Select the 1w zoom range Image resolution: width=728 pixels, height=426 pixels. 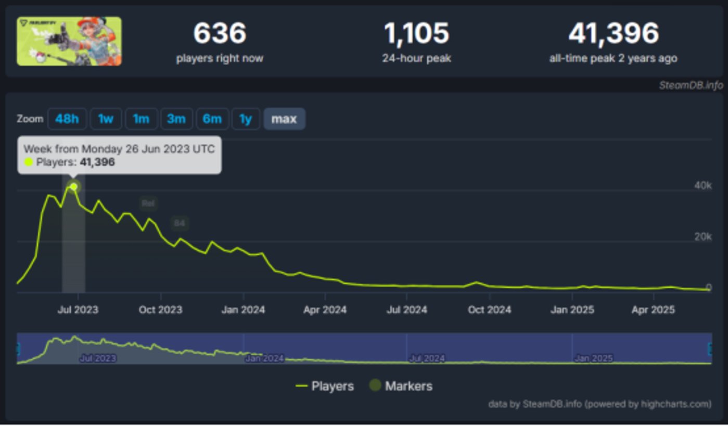pos(106,119)
